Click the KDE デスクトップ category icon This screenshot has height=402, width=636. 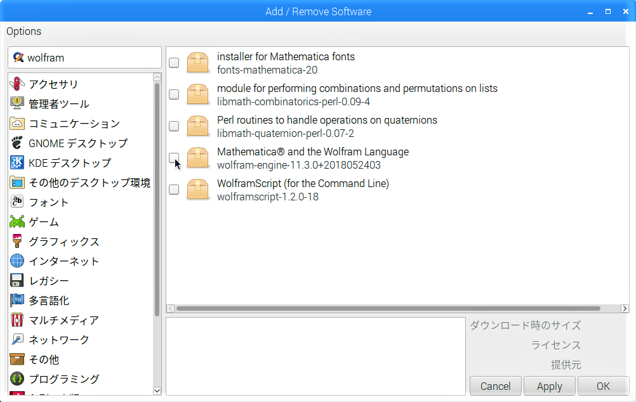17,163
